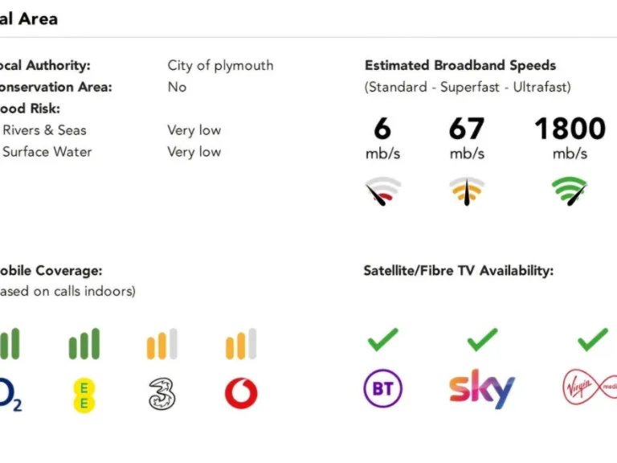Click the Estimated Broadband Speeds heading
The height and width of the screenshot is (463, 617).
tap(460, 65)
